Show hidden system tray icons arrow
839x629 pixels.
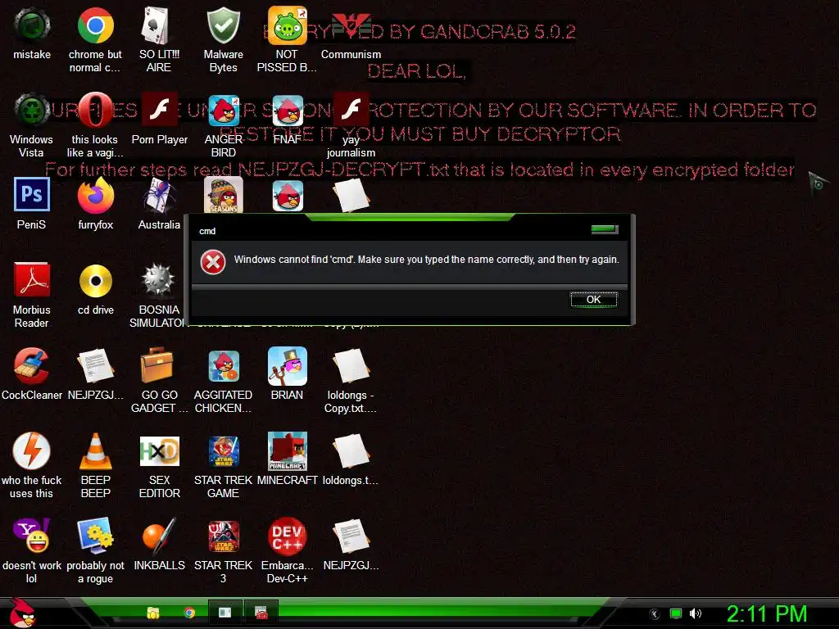655,614
